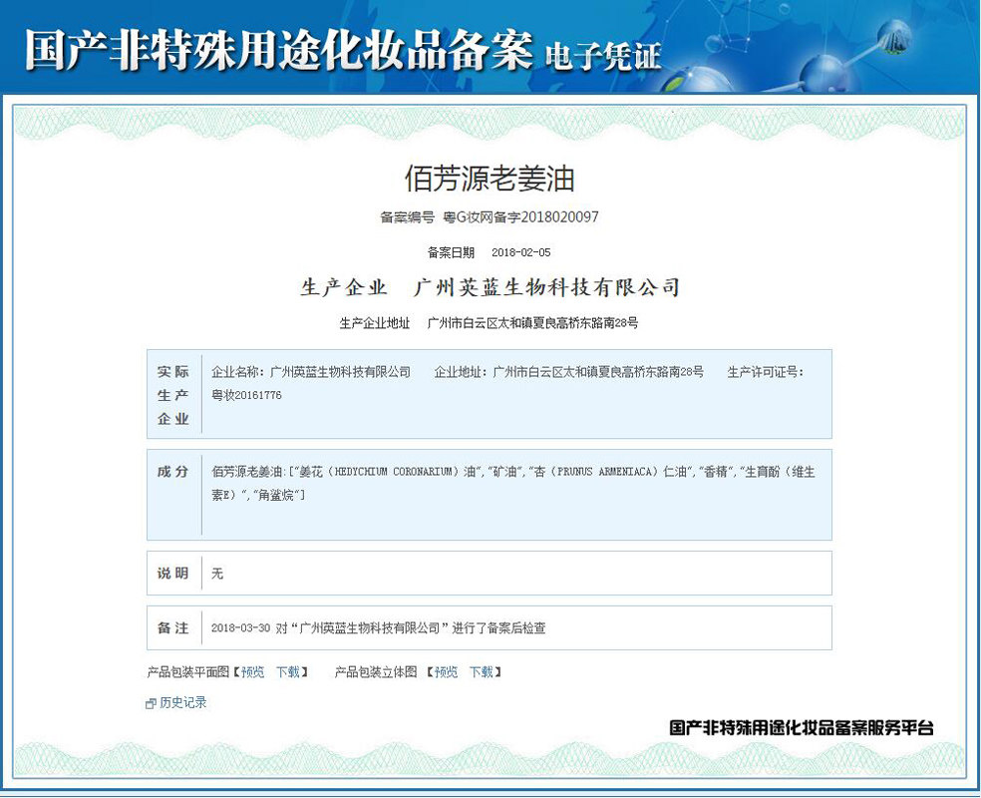Download the 产品包装立体图 image
The width and height of the screenshot is (981, 798).
point(482,672)
